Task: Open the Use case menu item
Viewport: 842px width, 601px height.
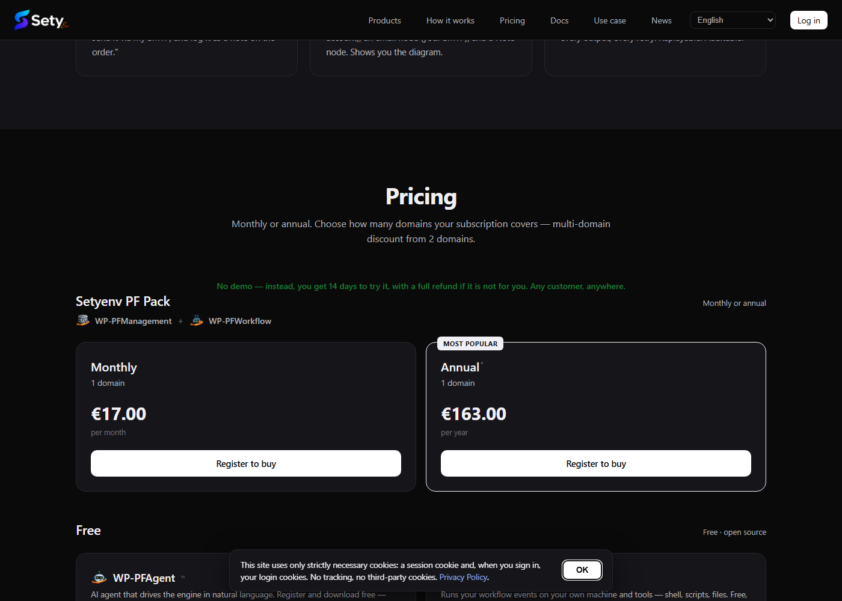Action: 610,20
